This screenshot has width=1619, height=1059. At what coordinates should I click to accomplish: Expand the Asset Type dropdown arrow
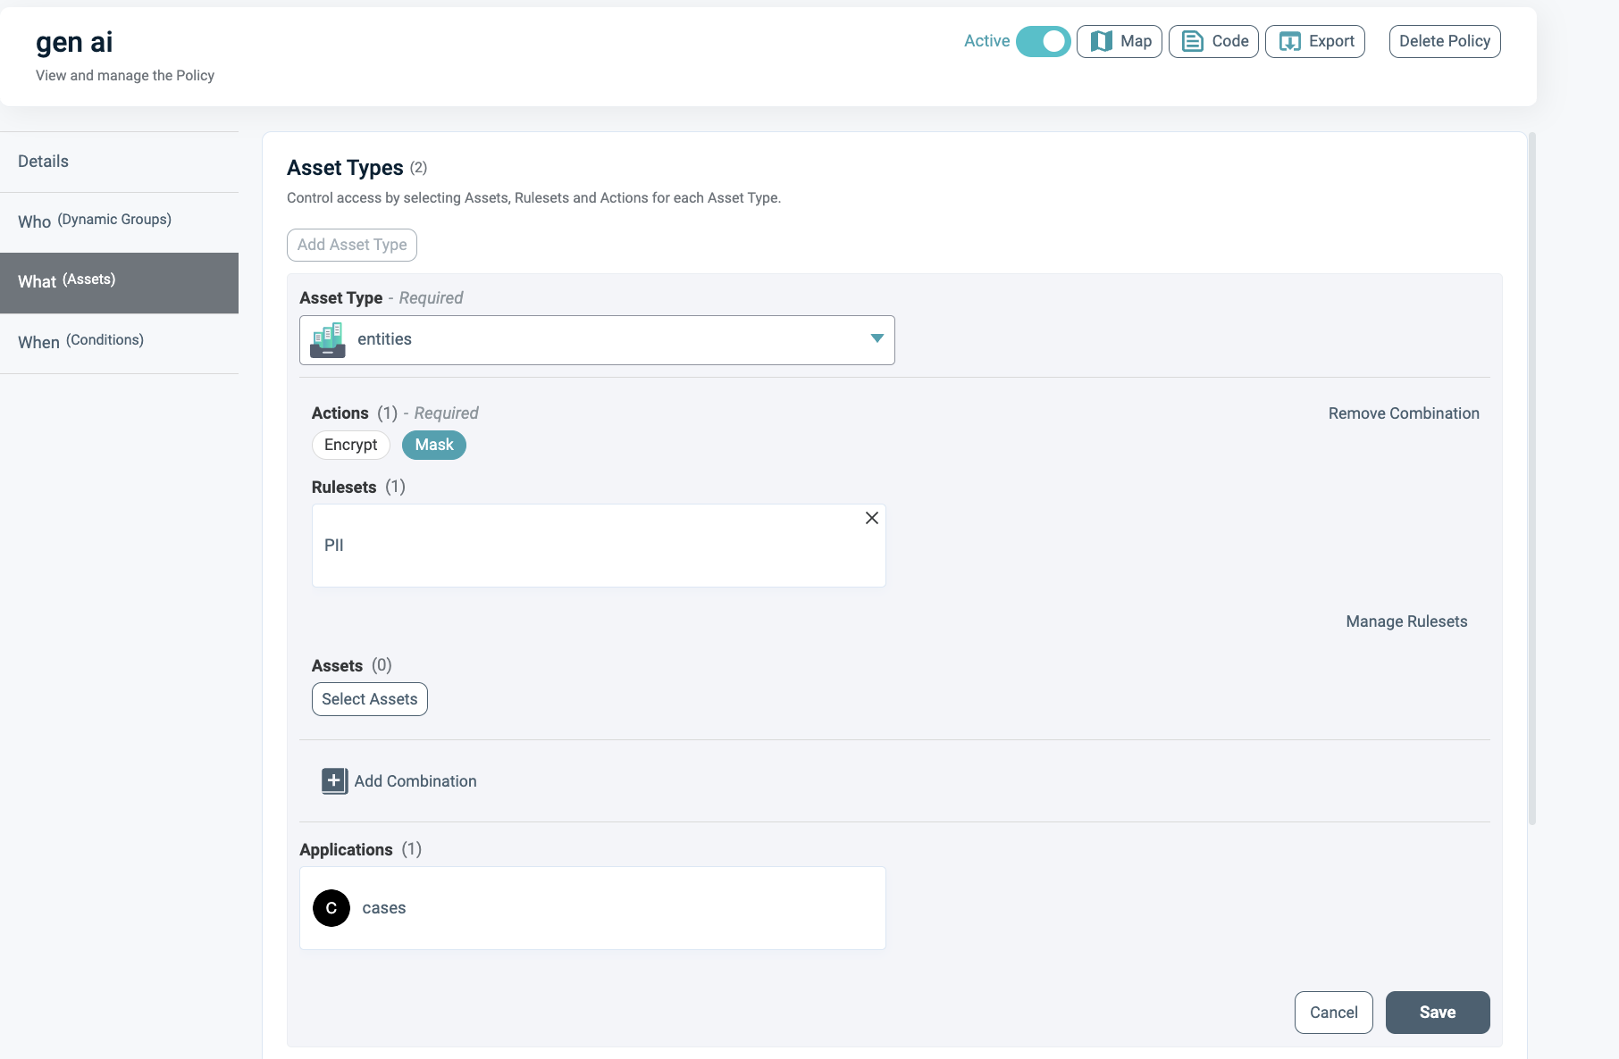877,338
